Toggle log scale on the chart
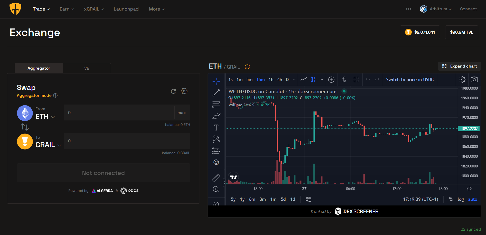Screen dimensions: 486x235 point(461,200)
